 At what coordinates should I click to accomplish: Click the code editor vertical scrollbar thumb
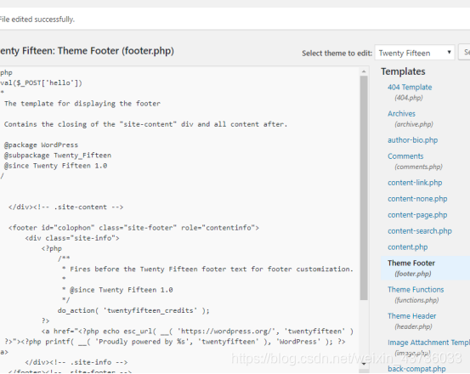click(x=364, y=188)
